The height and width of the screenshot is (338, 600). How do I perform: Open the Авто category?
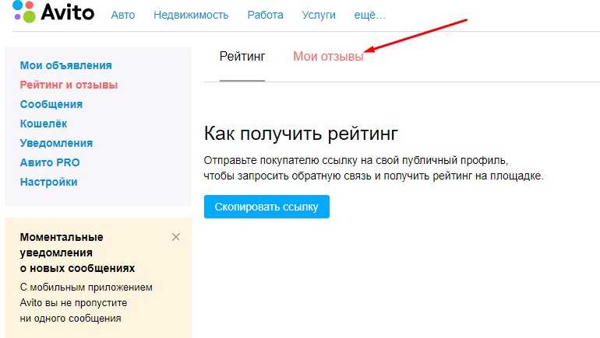pos(123,15)
